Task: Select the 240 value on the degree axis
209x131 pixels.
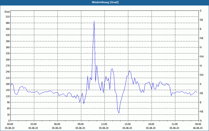Action: (x=8, y=72)
